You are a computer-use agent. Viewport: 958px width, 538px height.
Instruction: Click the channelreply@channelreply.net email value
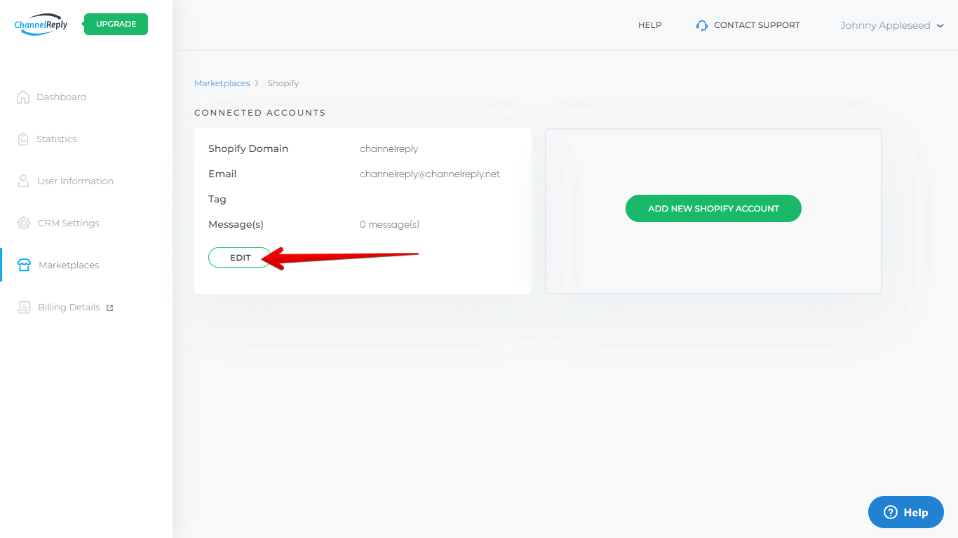click(430, 174)
